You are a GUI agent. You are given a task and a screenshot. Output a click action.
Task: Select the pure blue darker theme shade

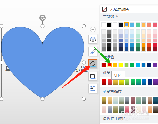pos(126,45)
